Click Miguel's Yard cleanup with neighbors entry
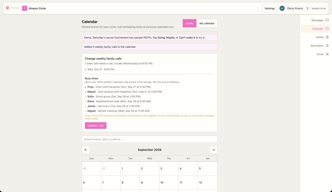The image size is (332, 192). coord(124,91)
